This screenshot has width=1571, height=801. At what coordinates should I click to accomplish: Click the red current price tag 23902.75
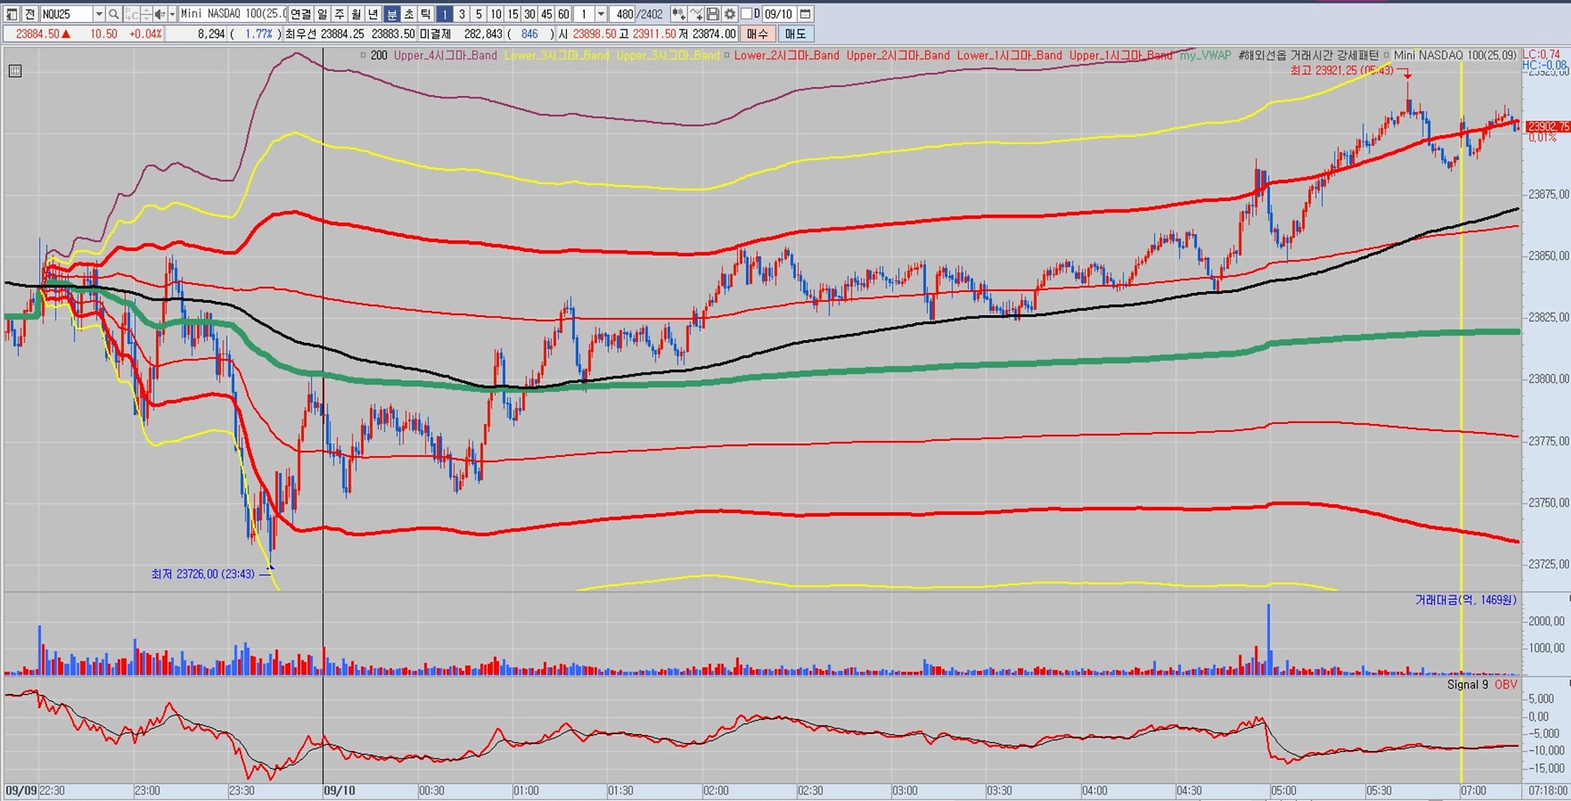click(1547, 126)
